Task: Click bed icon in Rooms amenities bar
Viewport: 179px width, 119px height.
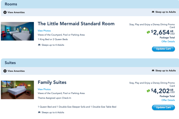Action: (x=153, y=12)
